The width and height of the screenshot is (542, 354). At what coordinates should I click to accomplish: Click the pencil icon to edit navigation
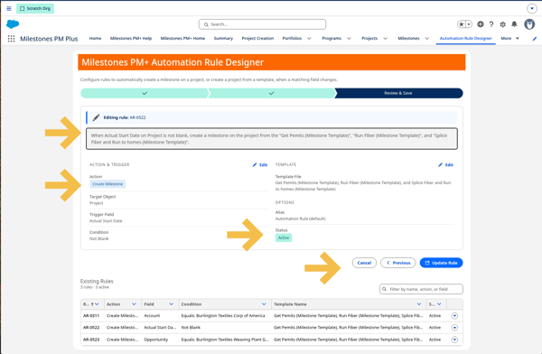pos(535,39)
